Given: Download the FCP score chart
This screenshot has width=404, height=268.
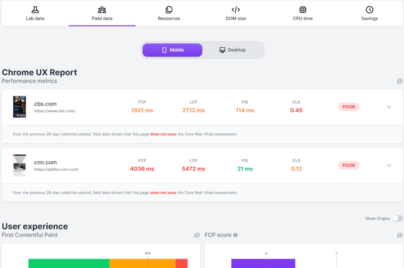Looking at the screenshot, I should [400, 235].
